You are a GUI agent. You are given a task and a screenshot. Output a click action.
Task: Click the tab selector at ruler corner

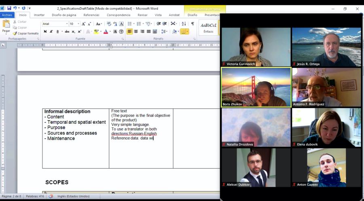tap(3, 45)
